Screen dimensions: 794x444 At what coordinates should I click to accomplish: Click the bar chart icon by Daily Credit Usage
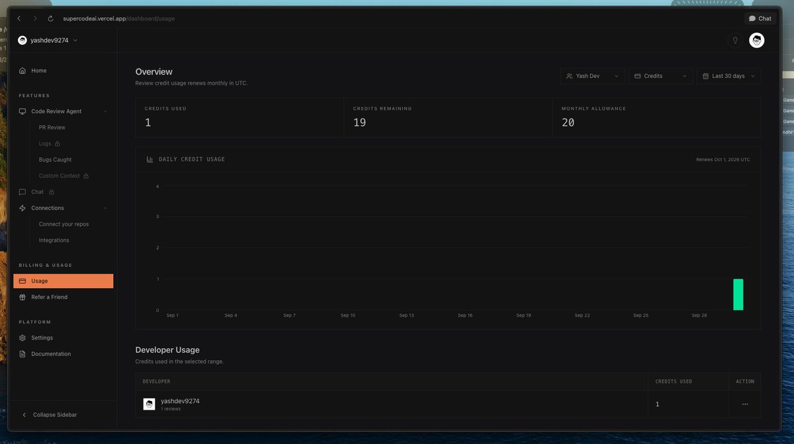150,159
